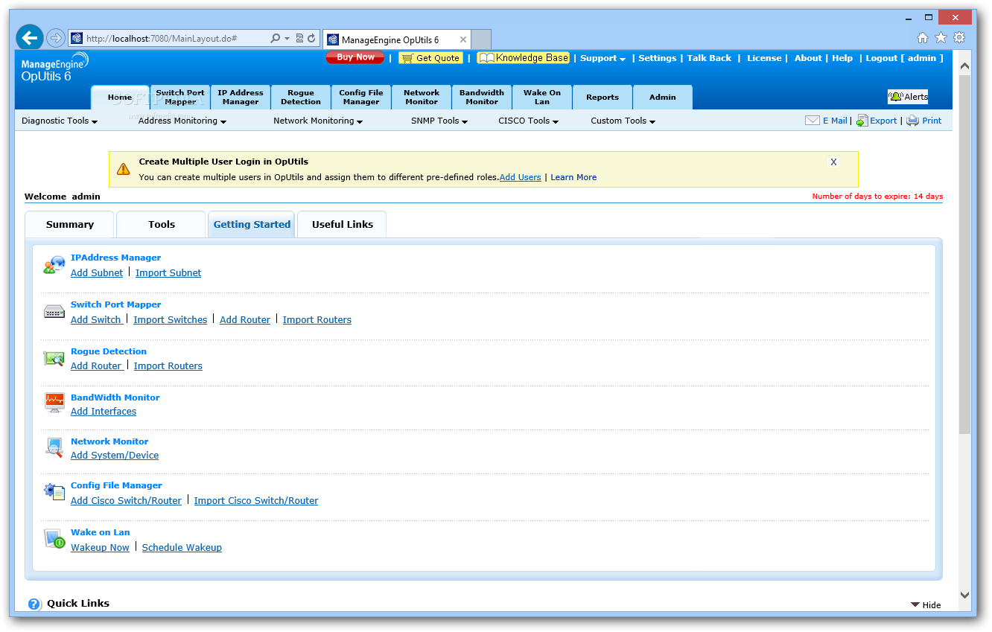
Task: Click Import Cisco Switch/Router link
Action: (x=256, y=501)
